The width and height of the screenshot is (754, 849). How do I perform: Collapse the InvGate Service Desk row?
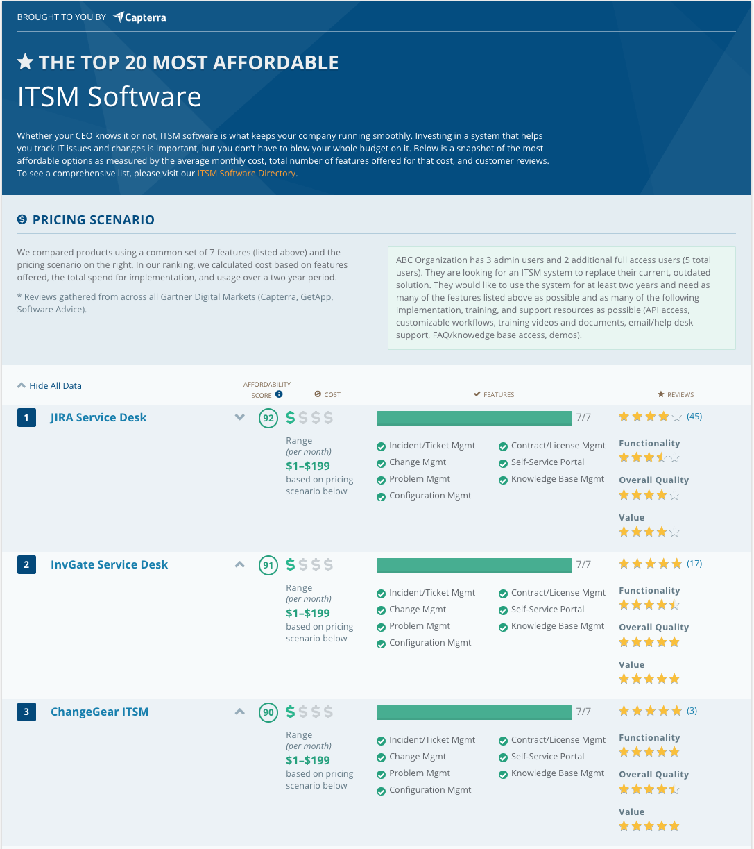coord(240,564)
